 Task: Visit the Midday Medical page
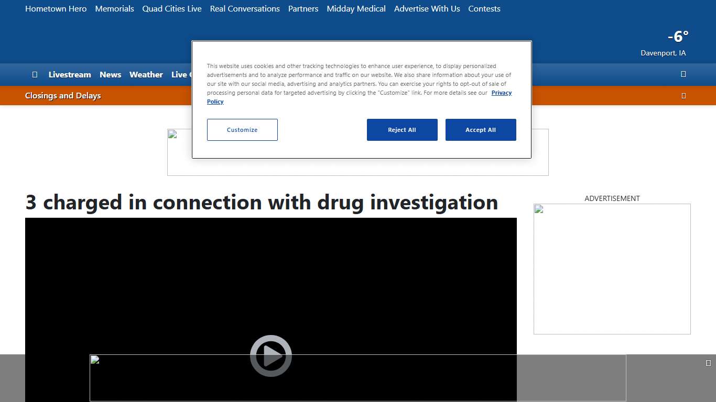click(356, 9)
